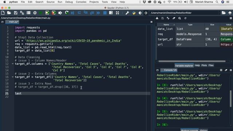Image resolution: width=233 pixels, height=131 pixels.
Task: Switch to the History tab
Action: tap(204, 130)
